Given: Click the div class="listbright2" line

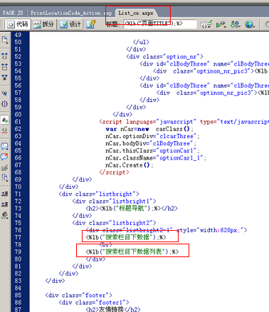Looking at the screenshot, I should click(x=115, y=223).
